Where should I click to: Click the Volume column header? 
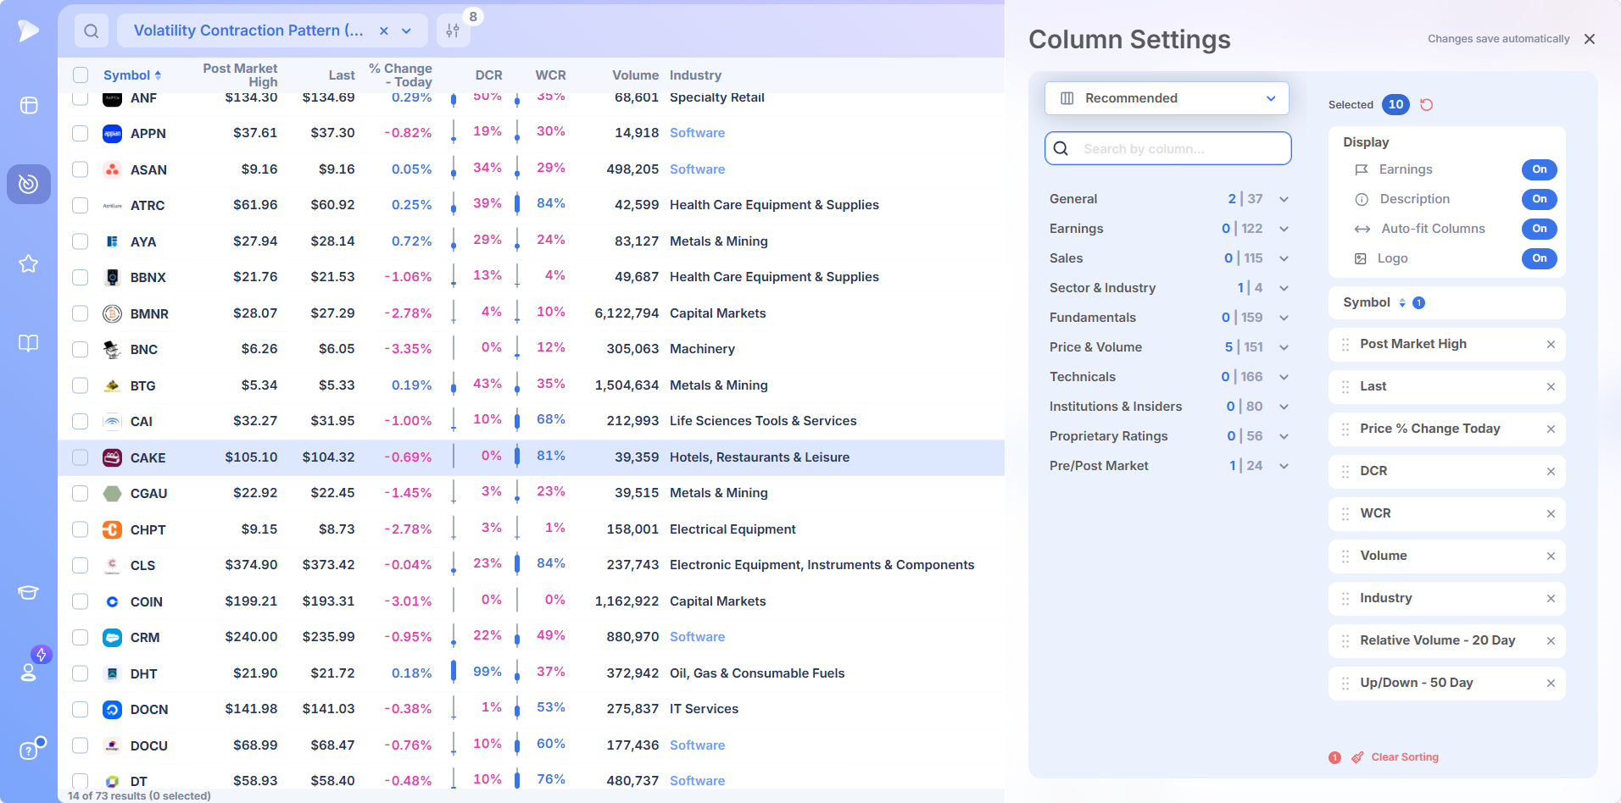pos(635,75)
